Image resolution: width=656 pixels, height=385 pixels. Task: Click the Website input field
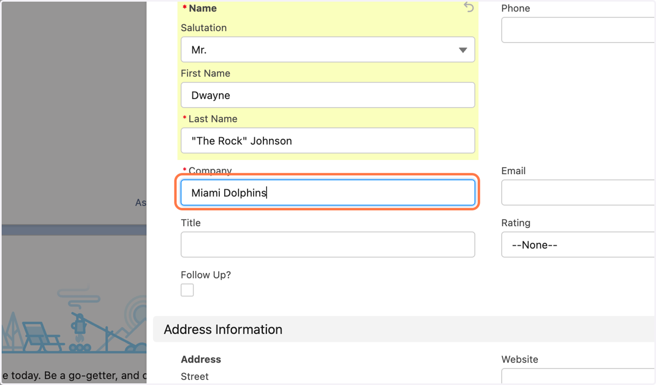pyautogui.click(x=578, y=377)
